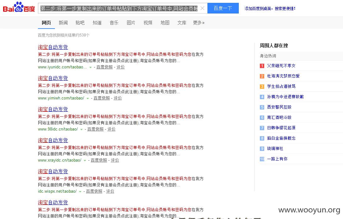Open 百度快照 for the www.iyunidc.com result
This screenshot has height=219, width=343.
pos(105,67)
